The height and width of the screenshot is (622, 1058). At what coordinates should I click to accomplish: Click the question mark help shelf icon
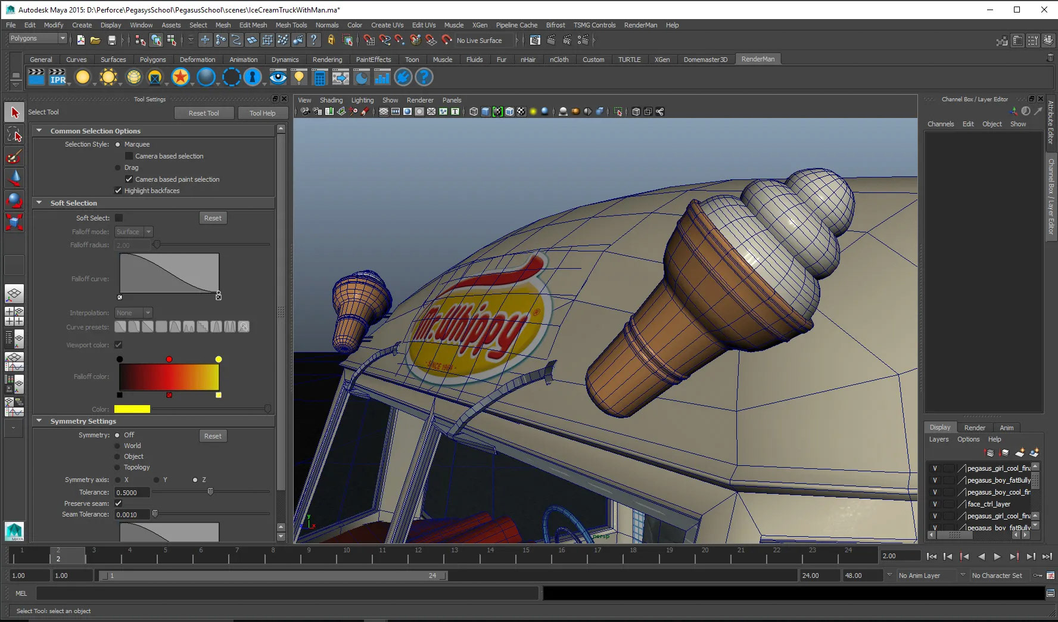pyautogui.click(x=424, y=77)
